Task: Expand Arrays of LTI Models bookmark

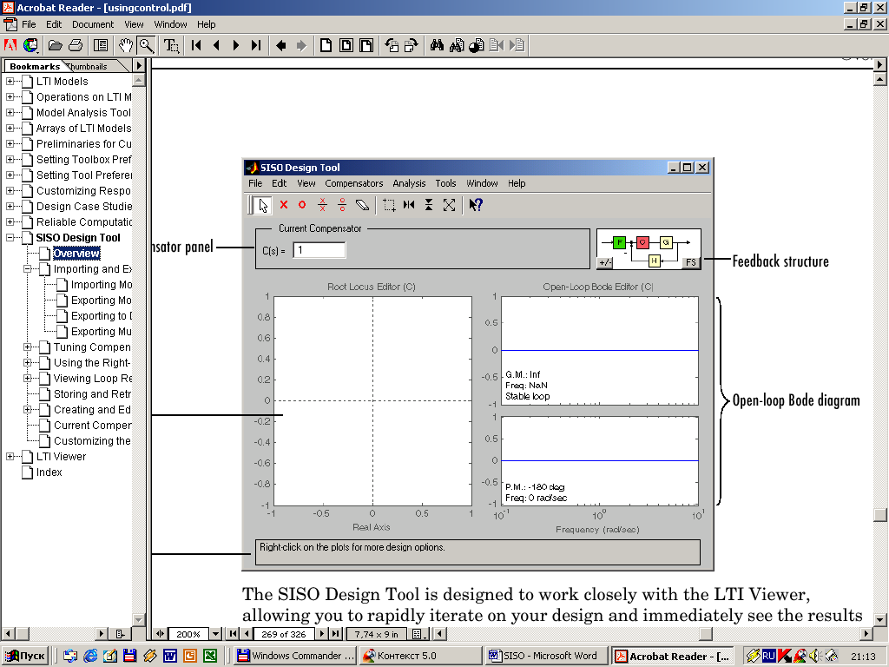Action: point(10,129)
